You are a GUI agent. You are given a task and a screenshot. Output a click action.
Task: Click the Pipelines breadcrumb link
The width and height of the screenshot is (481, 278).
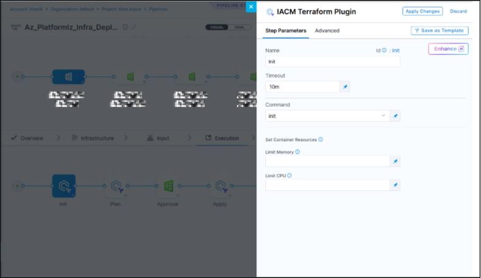point(159,9)
